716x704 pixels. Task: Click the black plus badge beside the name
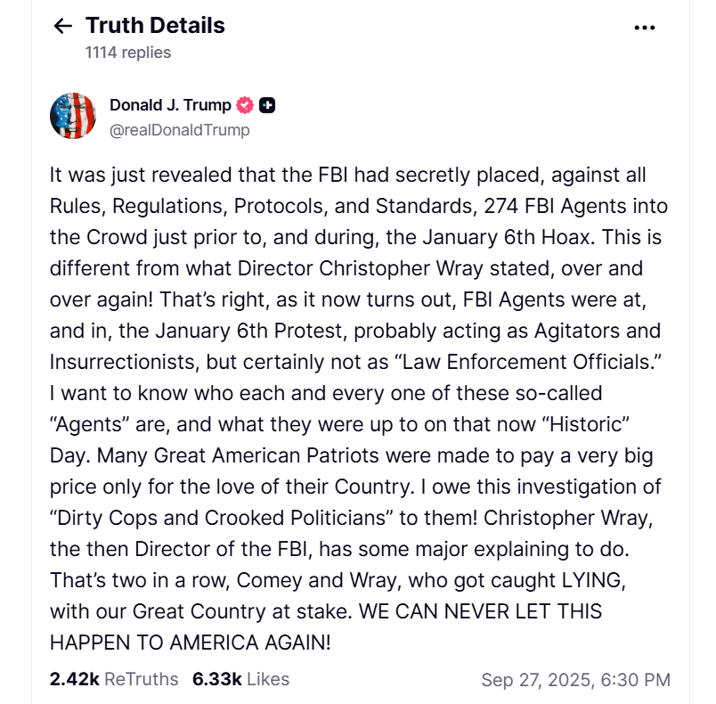coord(267,105)
